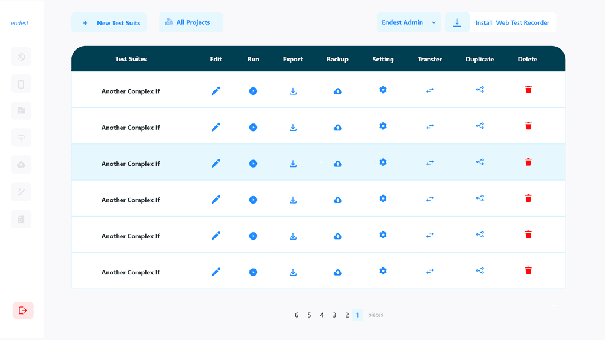Viewport: 605px width, 340px height.
Task: Click the New Test Suits button
Action: (109, 23)
